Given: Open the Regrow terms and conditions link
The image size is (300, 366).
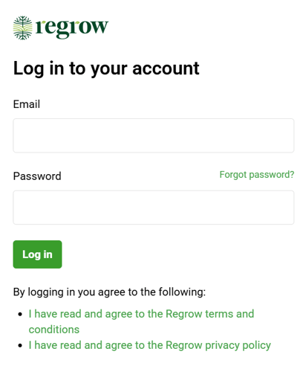Looking at the screenshot, I should click(141, 321).
